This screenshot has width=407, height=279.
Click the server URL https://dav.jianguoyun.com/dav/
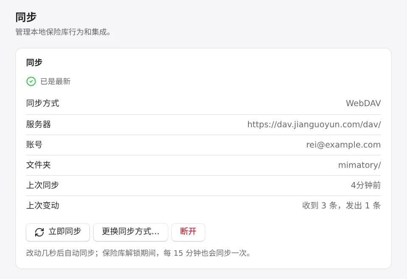tap(314, 124)
